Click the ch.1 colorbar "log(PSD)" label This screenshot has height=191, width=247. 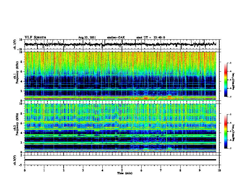(x=234, y=81)
